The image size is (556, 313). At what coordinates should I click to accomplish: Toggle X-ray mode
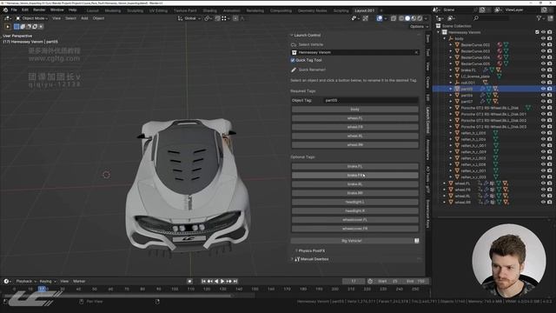point(394,18)
